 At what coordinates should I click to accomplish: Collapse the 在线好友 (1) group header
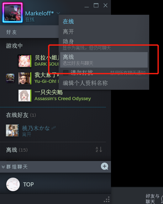click(21, 115)
